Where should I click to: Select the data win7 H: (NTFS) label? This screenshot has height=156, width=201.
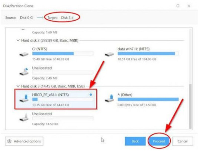click(134, 49)
